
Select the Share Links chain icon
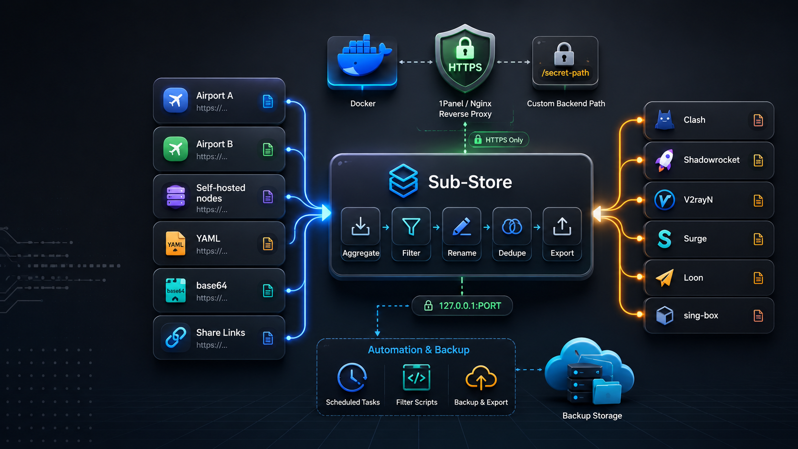[x=176, y=337]
